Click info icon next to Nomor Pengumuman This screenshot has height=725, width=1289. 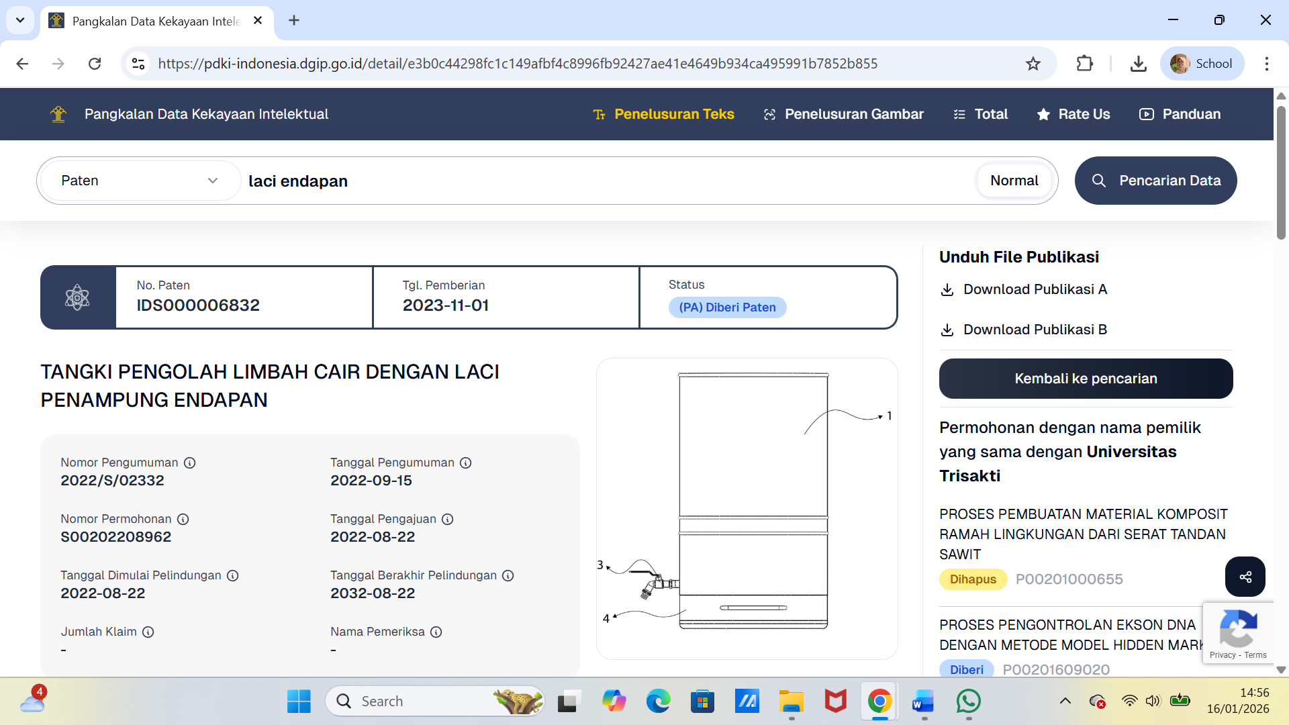[x=190, y=463]
